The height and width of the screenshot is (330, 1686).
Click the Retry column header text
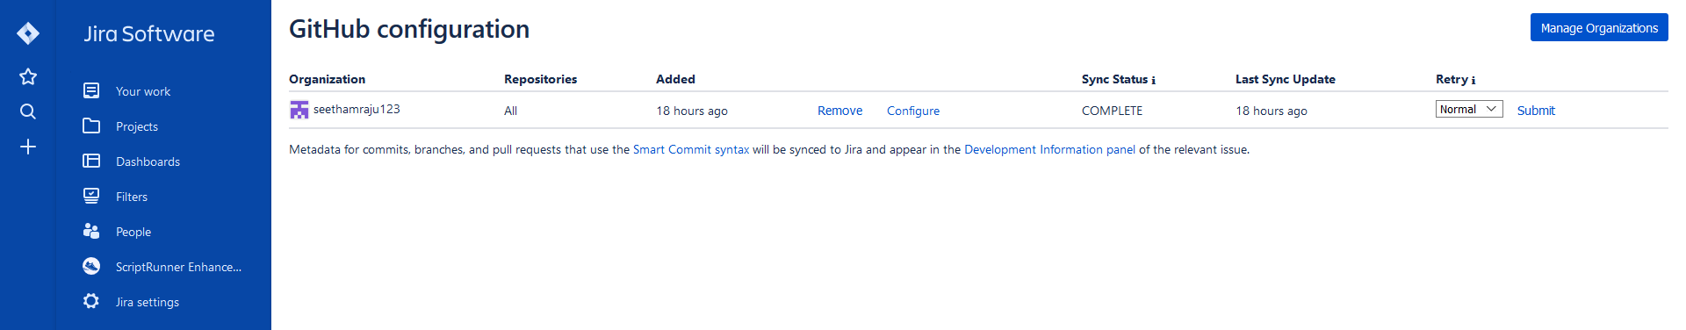coord(1452,79)
